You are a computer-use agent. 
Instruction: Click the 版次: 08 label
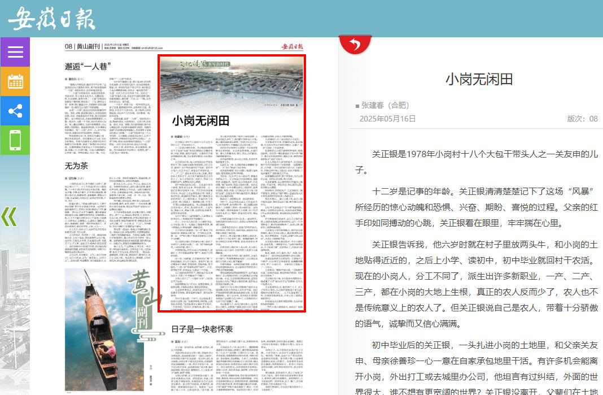click(582, 119)
